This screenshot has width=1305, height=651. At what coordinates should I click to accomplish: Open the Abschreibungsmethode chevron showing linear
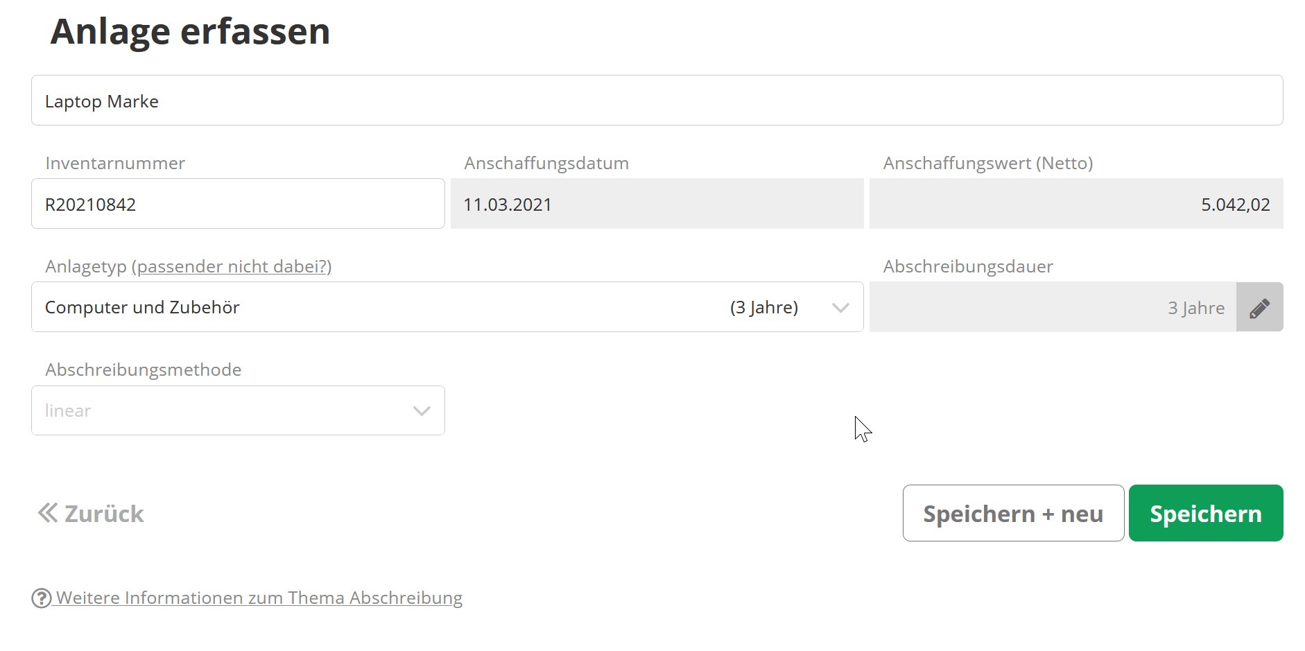point(422,410)
